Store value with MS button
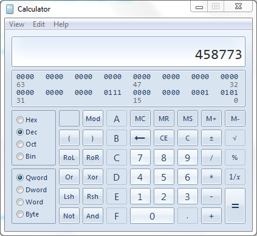257x236 pixels. pos(188,119)
